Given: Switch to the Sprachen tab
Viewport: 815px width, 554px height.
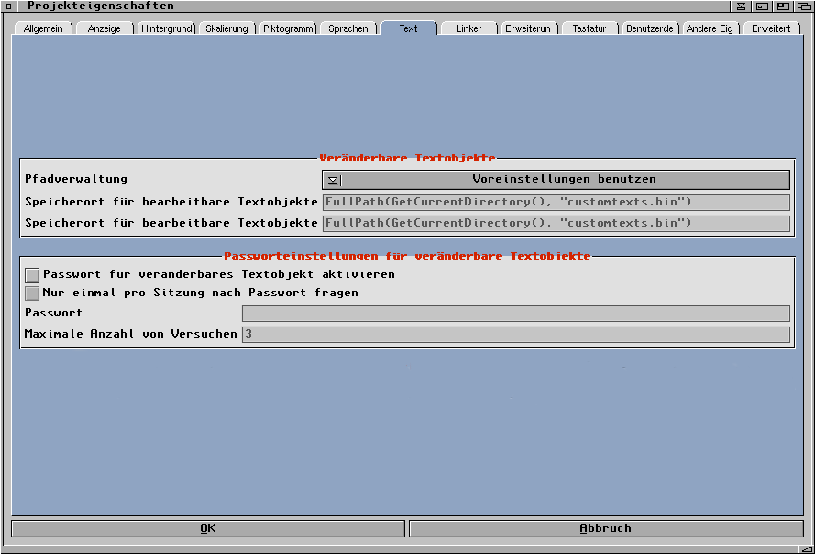Looking at the screenshot, I should coord(348,28).
